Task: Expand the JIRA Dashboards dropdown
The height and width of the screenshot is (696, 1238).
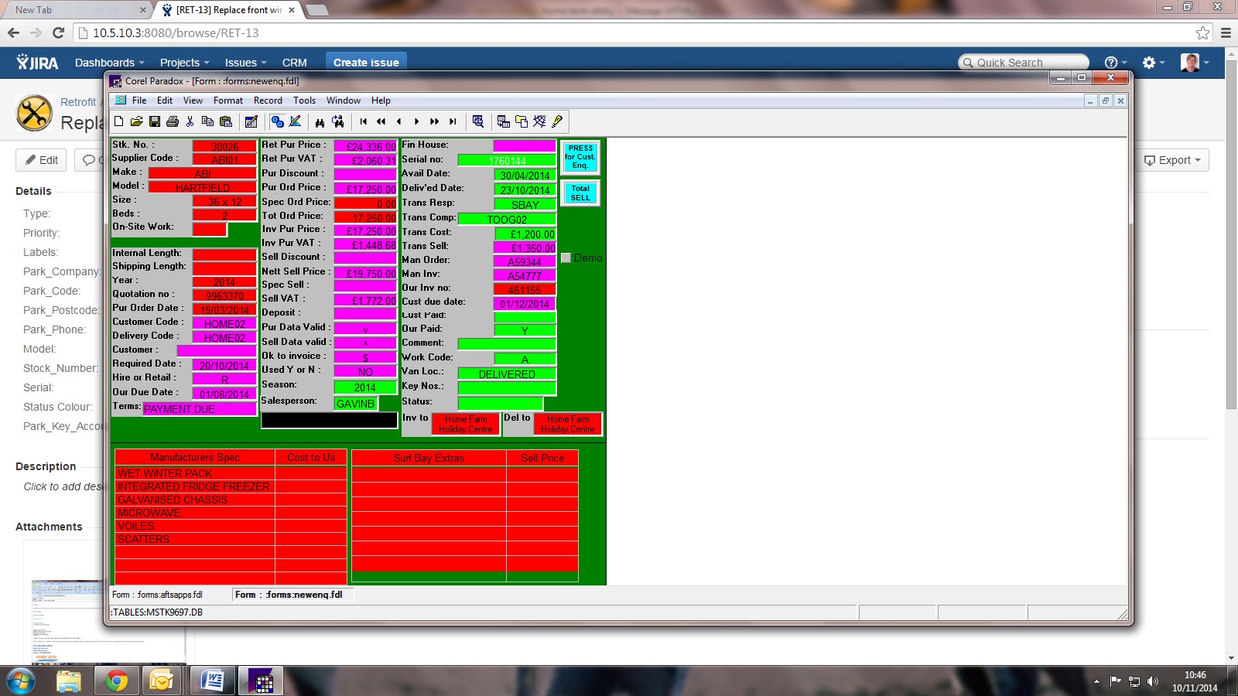Action: (x=109, y=63)
